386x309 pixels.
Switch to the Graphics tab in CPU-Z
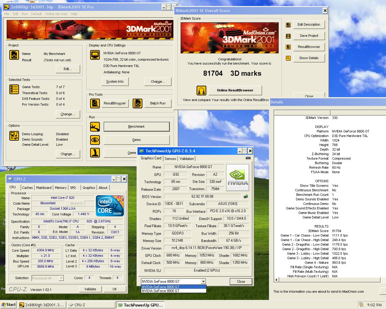[89, 188]
